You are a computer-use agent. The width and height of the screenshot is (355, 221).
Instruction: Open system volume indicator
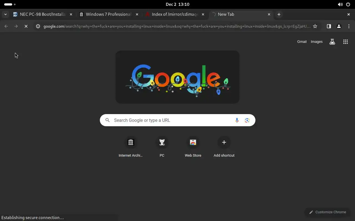point(340,4)
